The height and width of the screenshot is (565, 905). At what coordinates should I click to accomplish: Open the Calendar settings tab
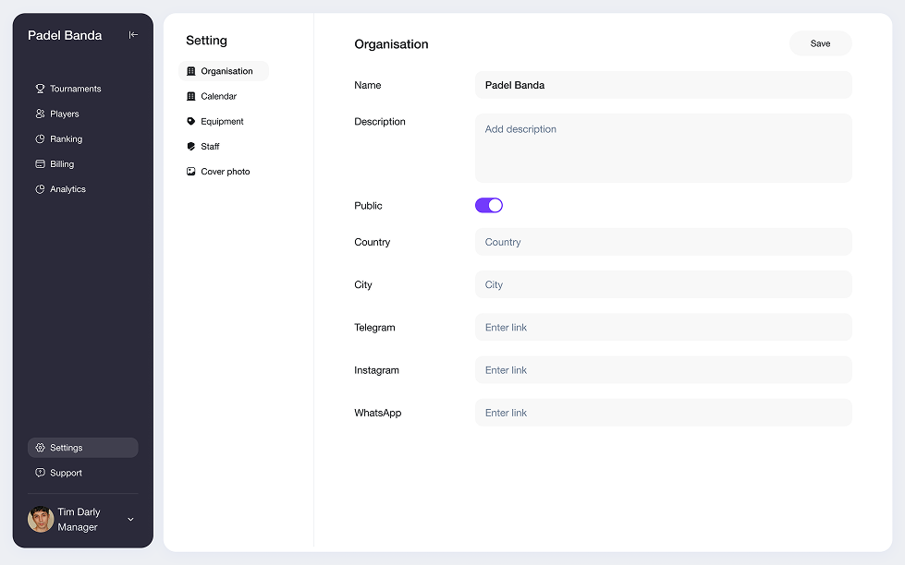[218, 96]
